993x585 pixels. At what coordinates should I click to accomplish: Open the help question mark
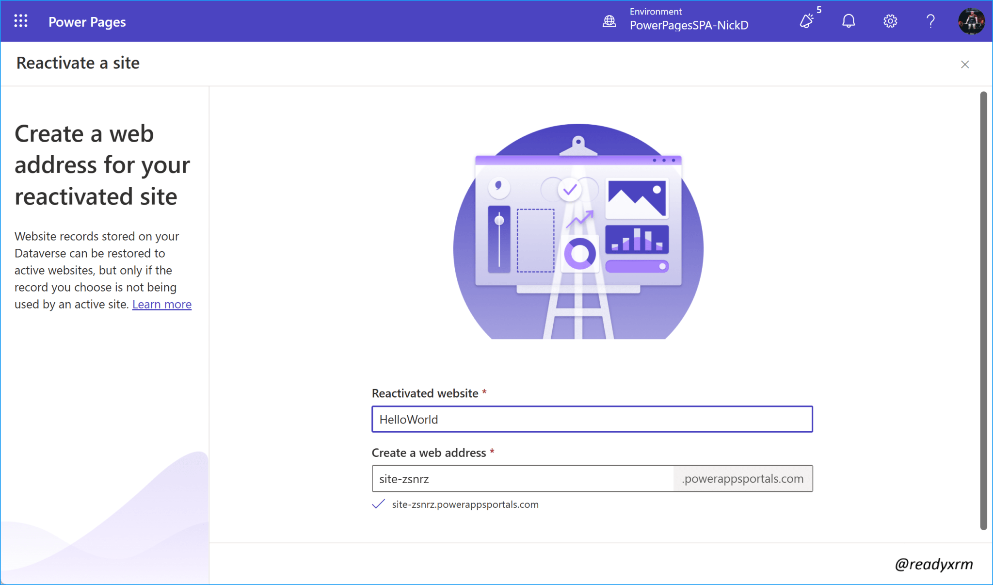click(x=930, y=21)
